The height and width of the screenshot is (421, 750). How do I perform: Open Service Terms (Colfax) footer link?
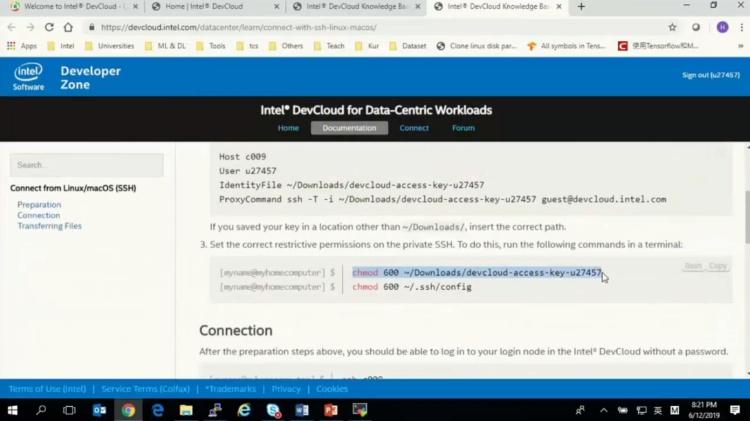[145, 389]
